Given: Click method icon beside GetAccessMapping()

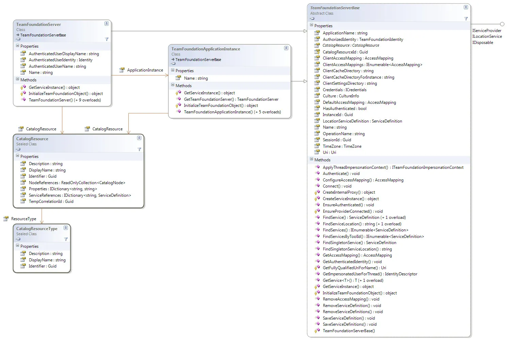Looking at the screenshot, I should (317, 255).
